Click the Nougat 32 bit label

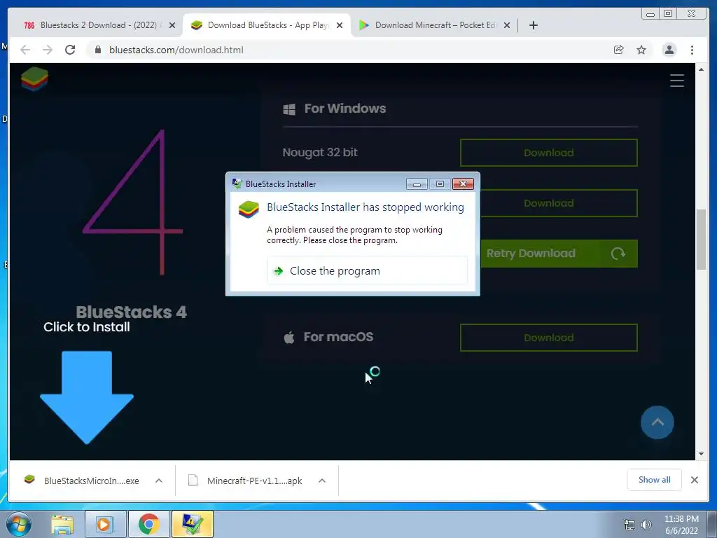point(319,152)
